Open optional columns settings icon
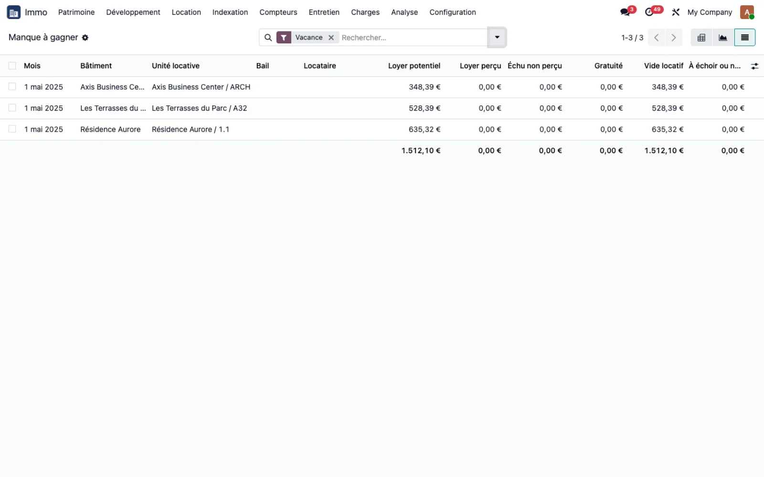764x477 pixels. (754, 66)
